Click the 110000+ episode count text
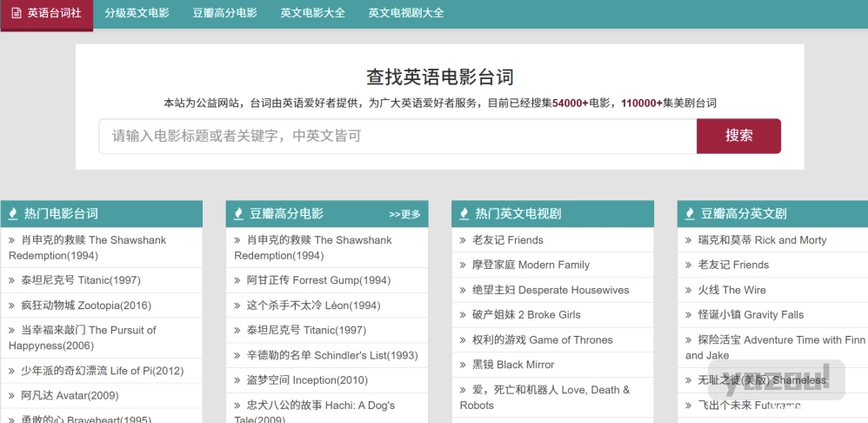This screenshot has width=868, height=423. pyautogui.click(x=642, y=103)
